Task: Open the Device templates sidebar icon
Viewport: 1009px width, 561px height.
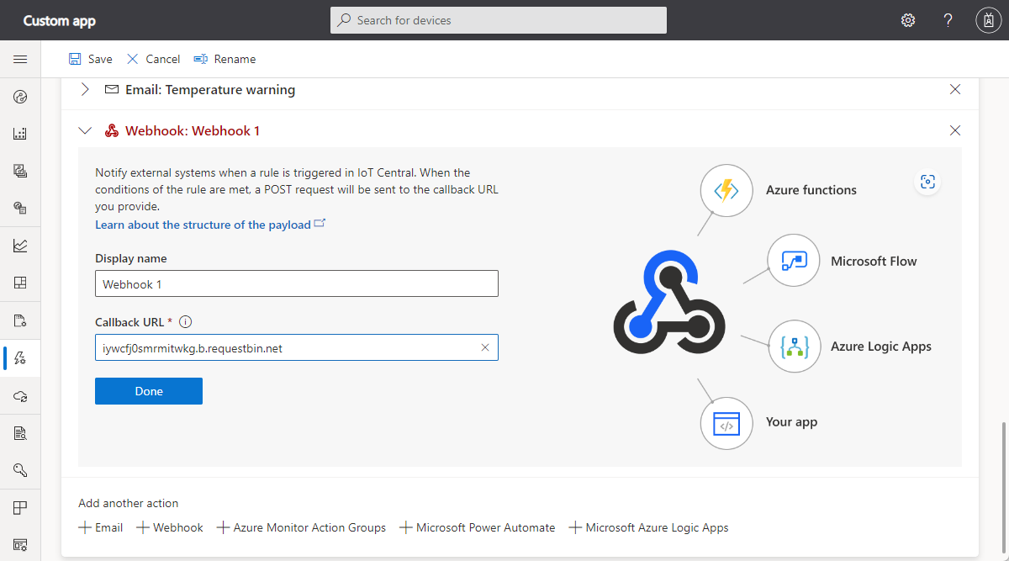Action: tap(20, 208)
